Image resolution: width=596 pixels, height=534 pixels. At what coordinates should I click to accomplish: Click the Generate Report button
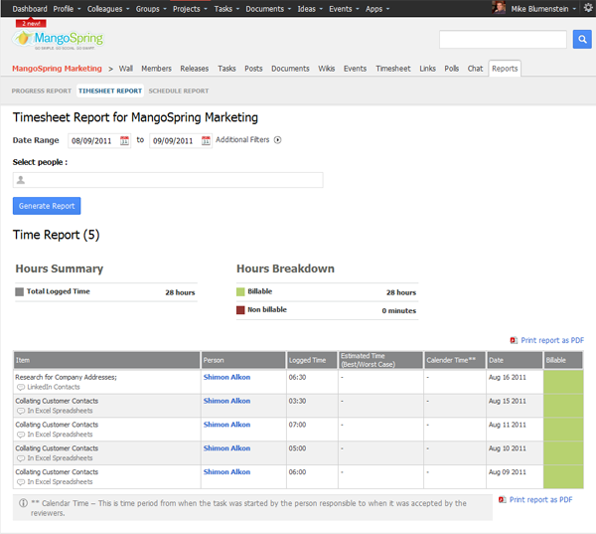pyautogui.click(x=47, y=206)
